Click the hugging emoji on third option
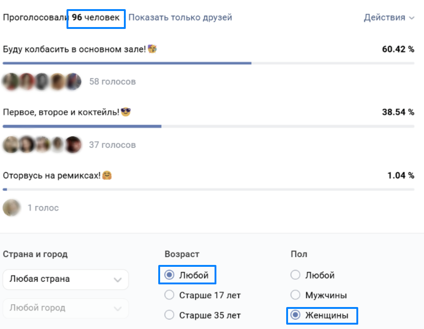Image resolution: width=424 pixels, height=329 pixels. (x=107, y=175)
